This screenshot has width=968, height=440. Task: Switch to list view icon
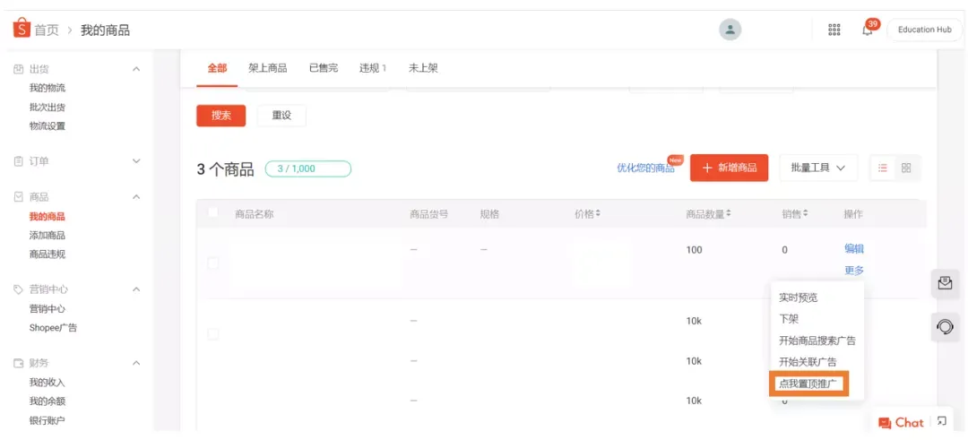pyautogui.click(x=883, y=168)
